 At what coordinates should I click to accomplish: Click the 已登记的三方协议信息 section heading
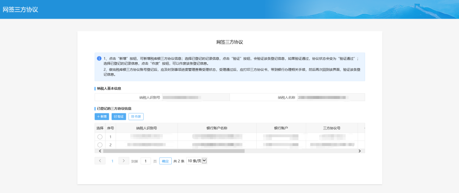tap(114, 108)
